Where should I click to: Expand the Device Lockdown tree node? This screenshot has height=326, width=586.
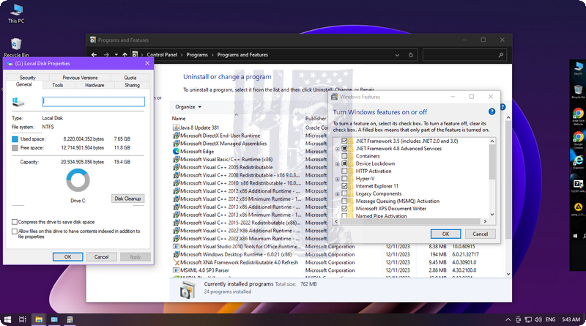point(338,164)
